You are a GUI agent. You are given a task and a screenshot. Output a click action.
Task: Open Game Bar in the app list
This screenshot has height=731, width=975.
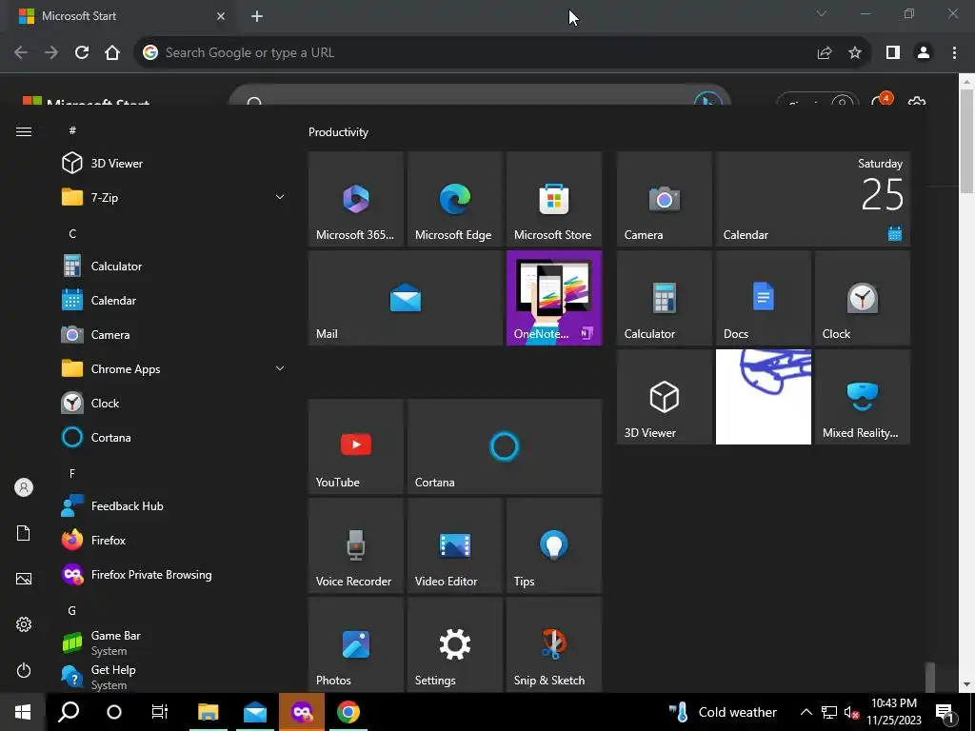click(174, 642)
